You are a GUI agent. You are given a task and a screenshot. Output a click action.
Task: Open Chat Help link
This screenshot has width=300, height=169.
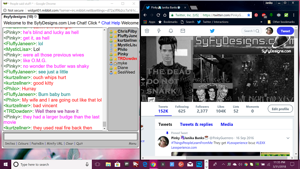pyautogui.click(x=111, y=23)
